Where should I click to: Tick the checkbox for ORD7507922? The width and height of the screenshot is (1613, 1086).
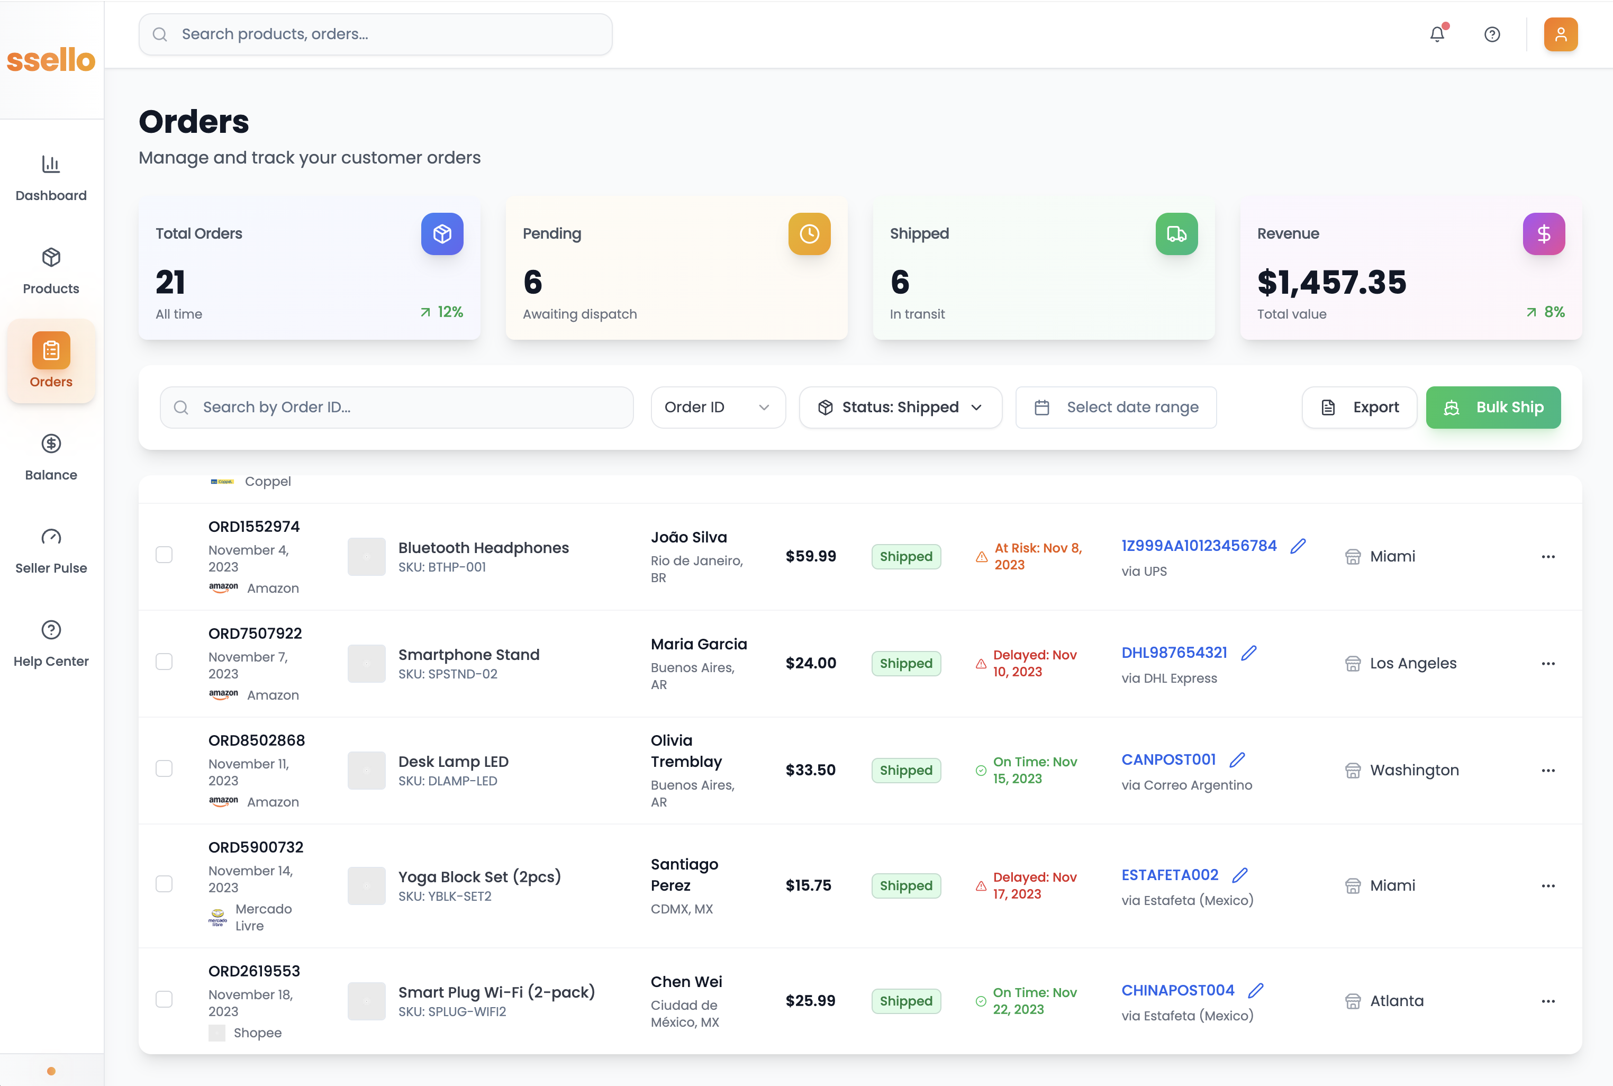click(x=164, y=662)
